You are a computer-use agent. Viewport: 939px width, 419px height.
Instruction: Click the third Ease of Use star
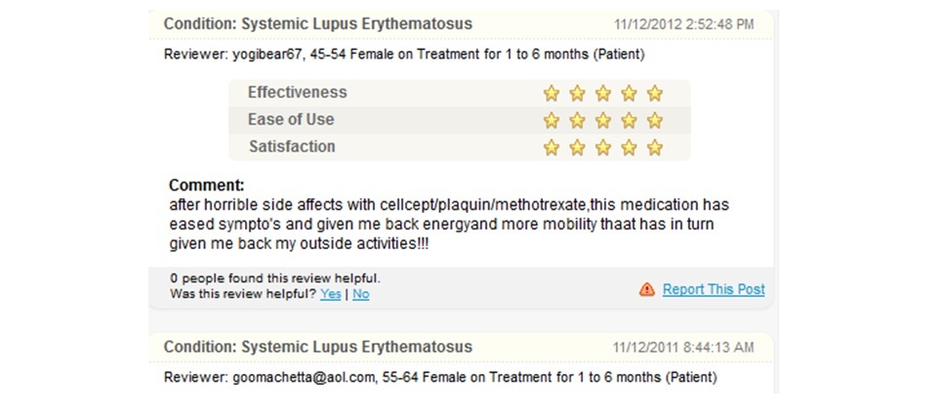(x=603, y=120)
